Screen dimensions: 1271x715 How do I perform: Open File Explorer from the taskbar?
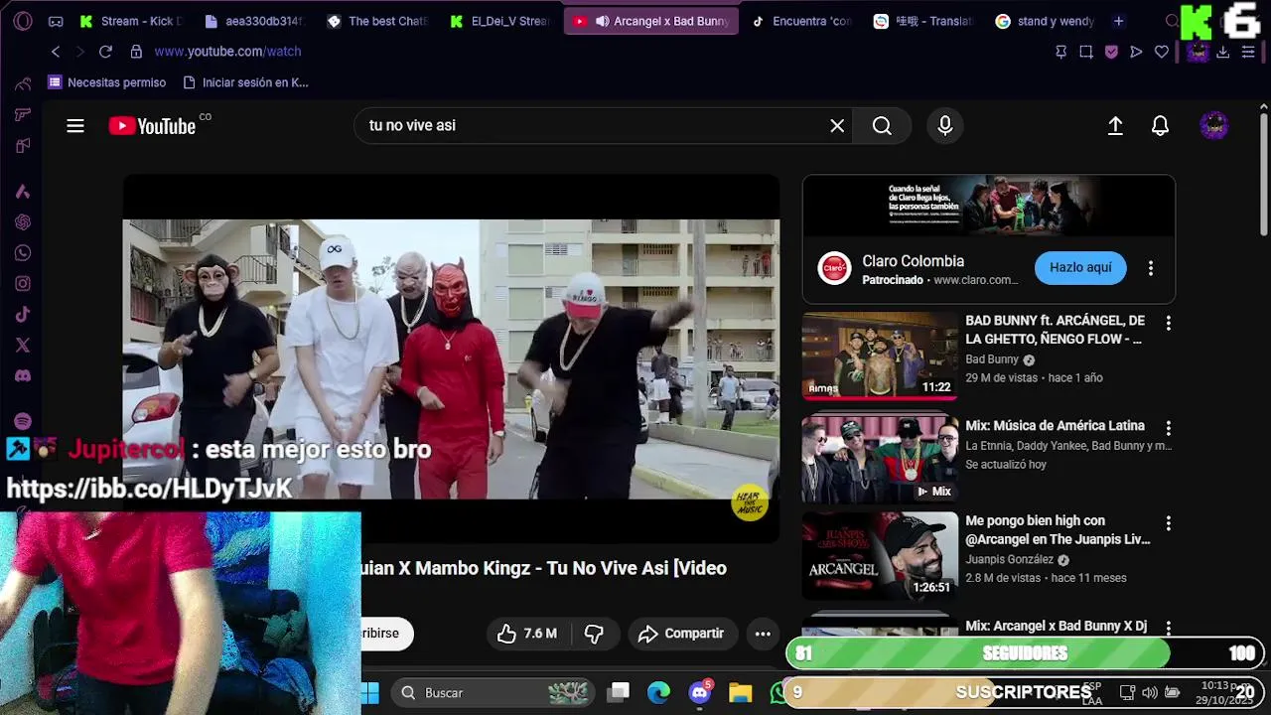click(741, 692)
